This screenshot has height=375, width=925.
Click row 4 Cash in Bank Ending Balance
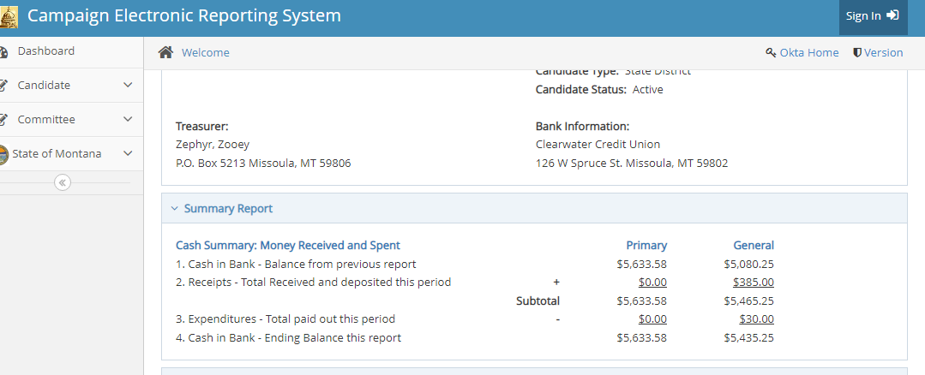point(288,338)
